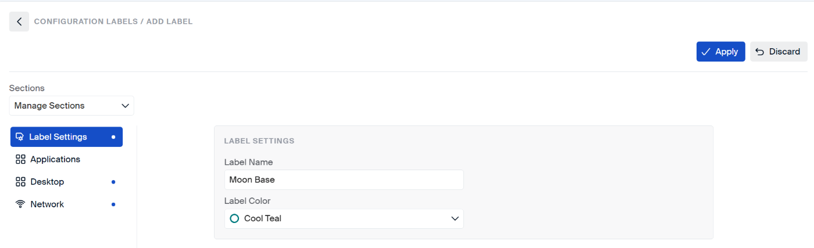Click the blue dot beside Desktop
The width and height of the screenshot is (814, 248).
pyautogui.click(x=113, y=182)
